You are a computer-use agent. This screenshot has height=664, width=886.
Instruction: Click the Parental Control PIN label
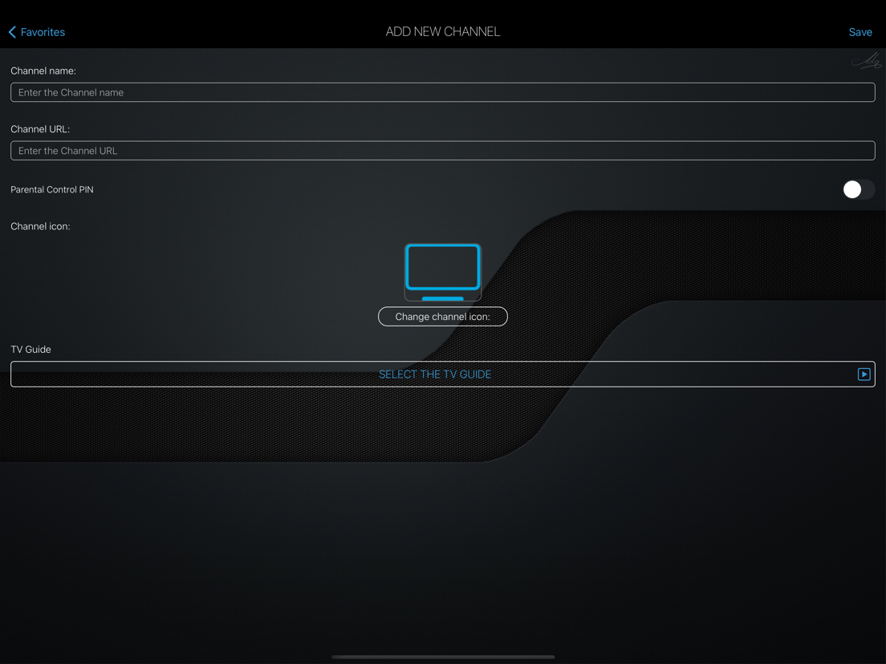(52, 190)
